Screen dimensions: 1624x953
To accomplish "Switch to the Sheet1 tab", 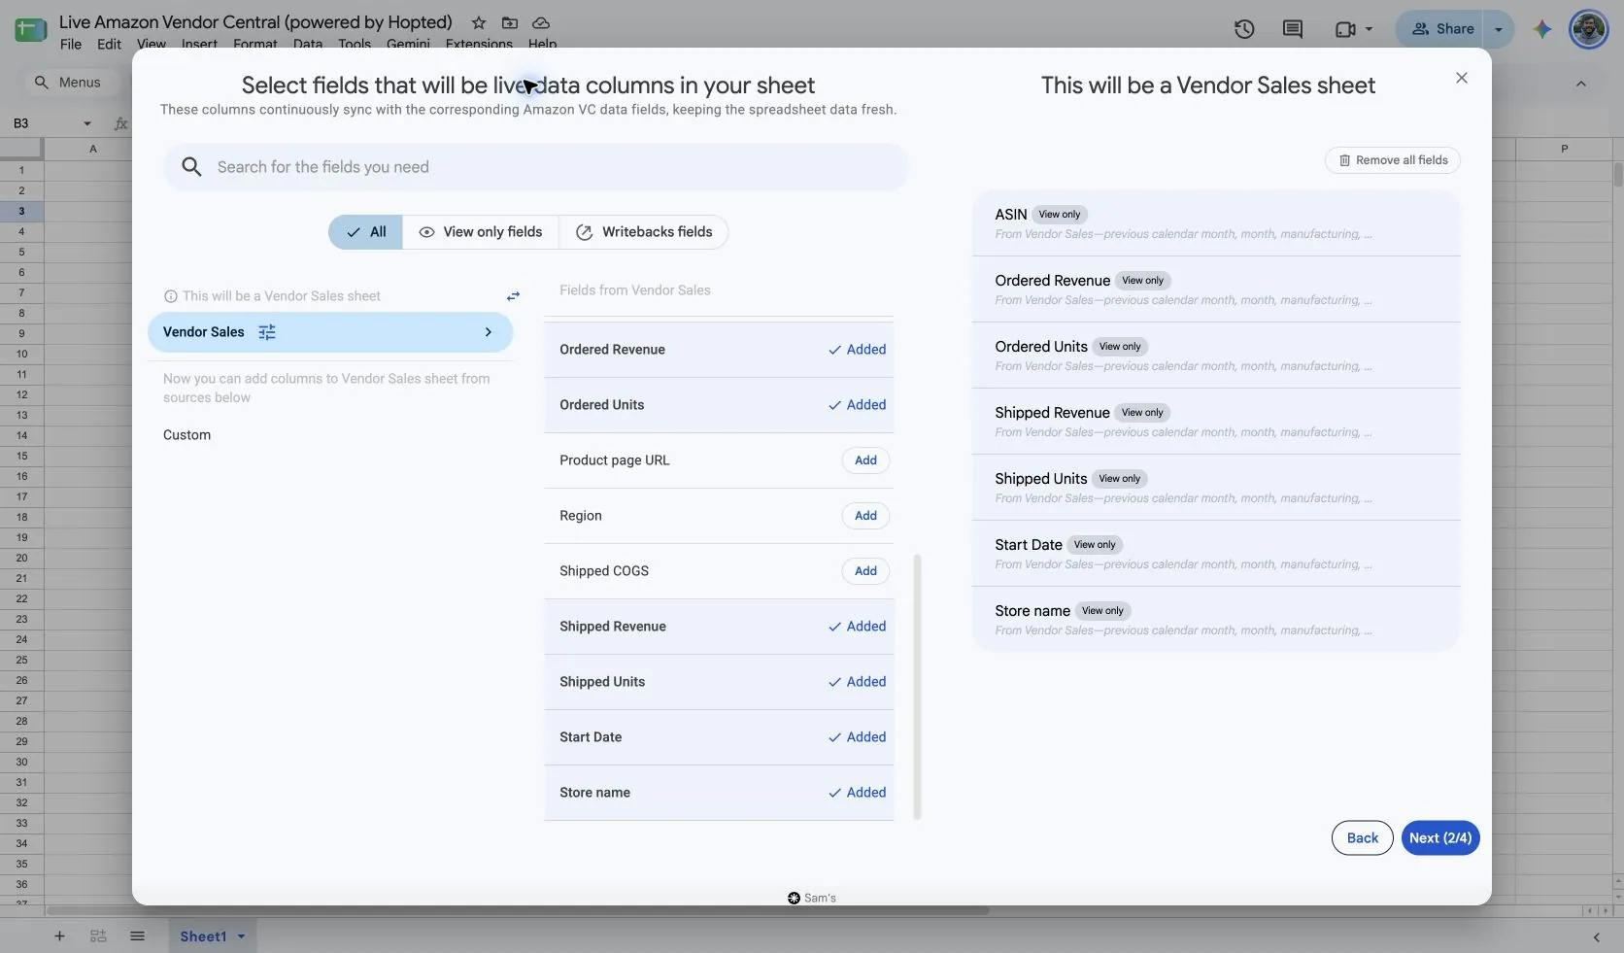I will click(203, 936).
